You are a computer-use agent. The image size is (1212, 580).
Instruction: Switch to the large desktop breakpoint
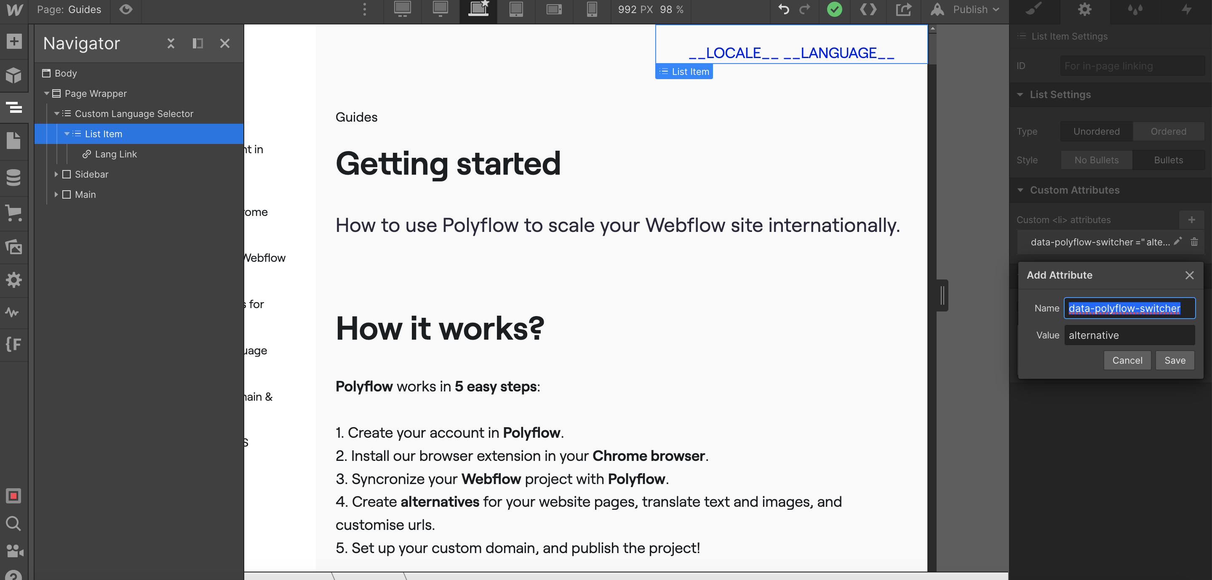pos(402,9)
